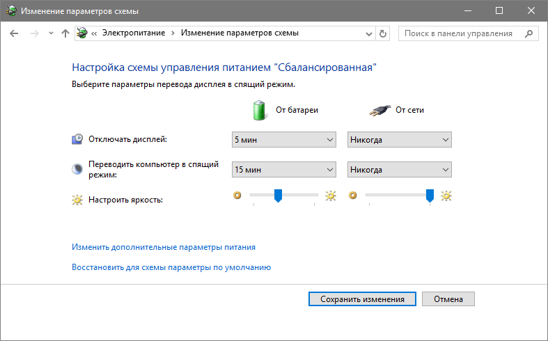Open display off dropdown showing "5 мин"
The height and width of the screenshot is (341, 548).
click(284, 140)
